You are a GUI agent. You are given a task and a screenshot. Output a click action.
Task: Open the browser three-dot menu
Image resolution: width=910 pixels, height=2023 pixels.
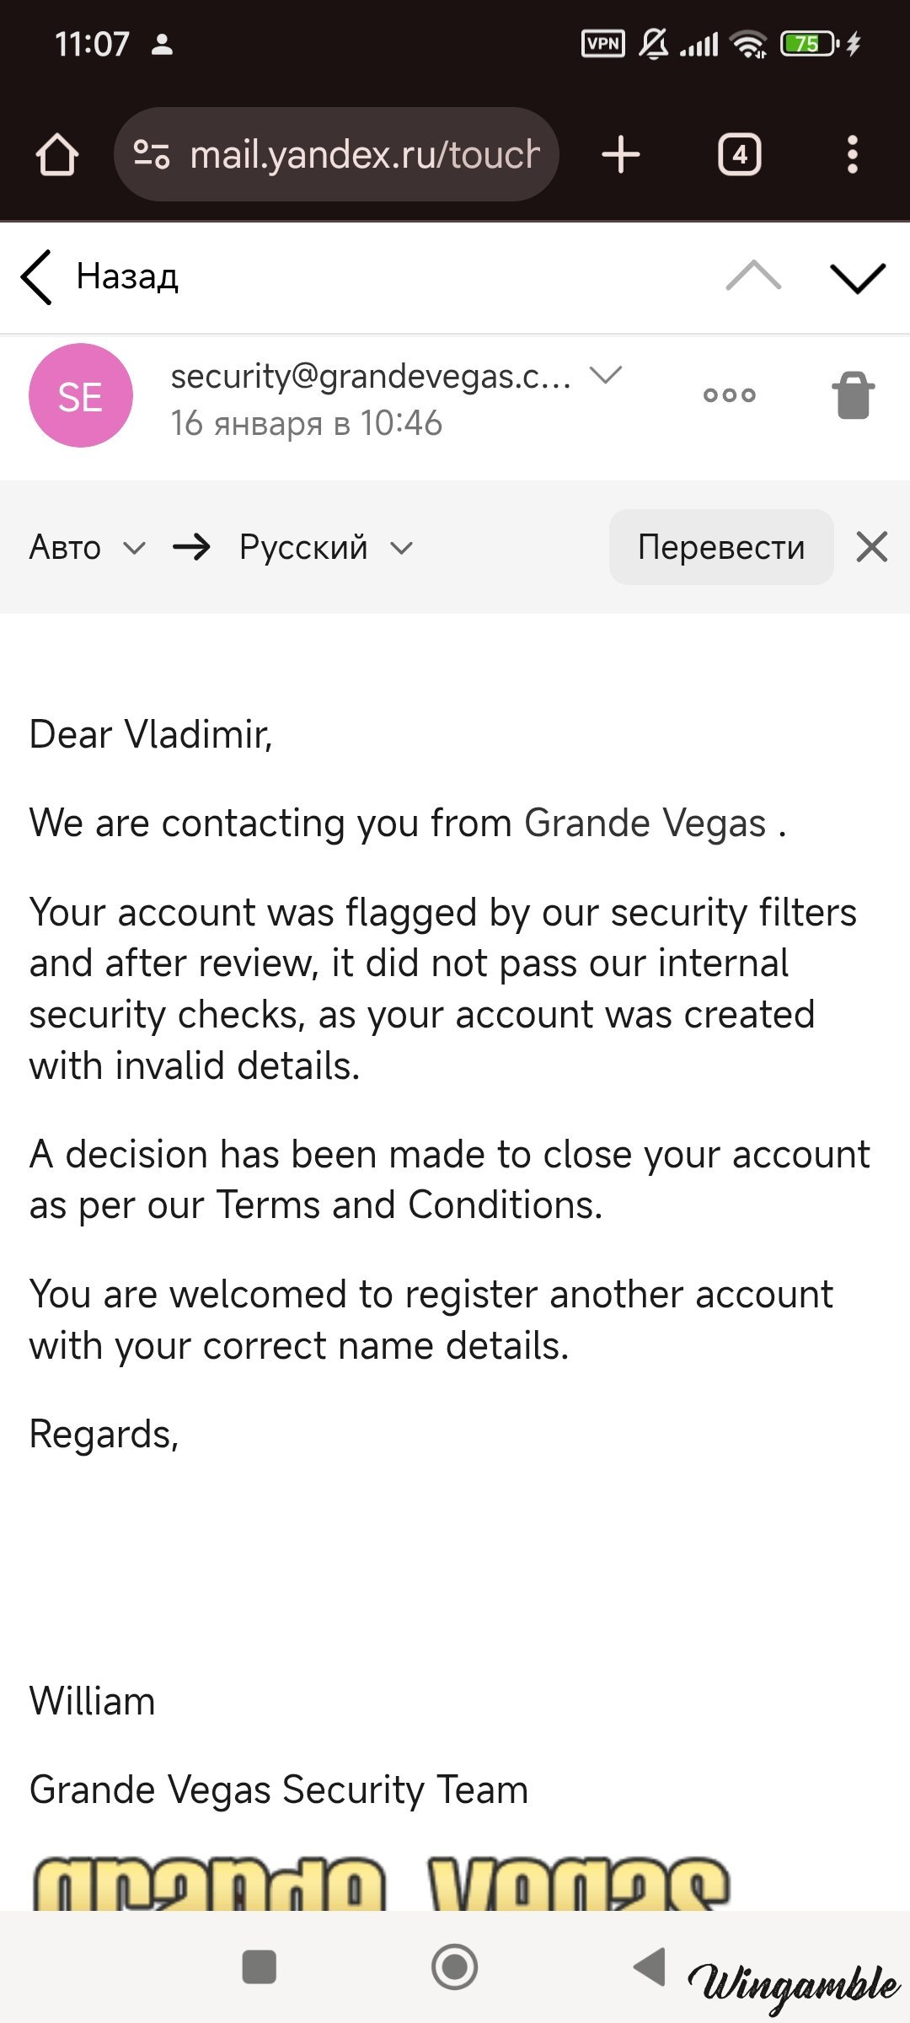[x=852, y=155]
